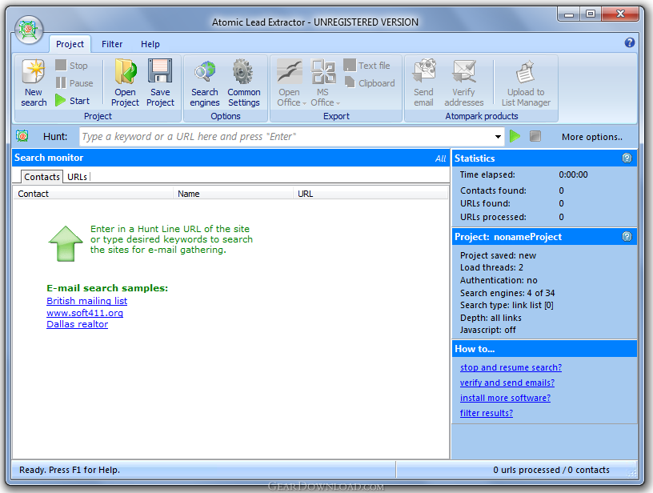Expand the Open Office export dropdown arrow
The height and width of the screenshot is (493, 653).
pyautogui.click(x=304, y=103)
